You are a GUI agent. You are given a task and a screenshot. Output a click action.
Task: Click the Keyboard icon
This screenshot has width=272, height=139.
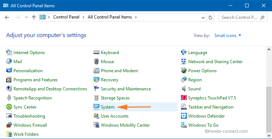coord(96,52)
